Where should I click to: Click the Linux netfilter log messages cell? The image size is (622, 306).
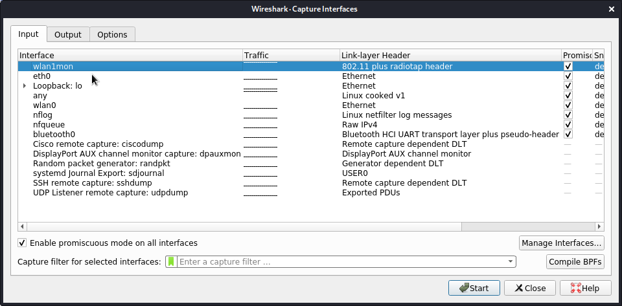coord(397,115)
